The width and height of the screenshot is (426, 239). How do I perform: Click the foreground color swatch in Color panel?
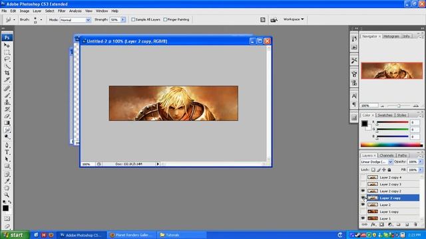point(364,123)
